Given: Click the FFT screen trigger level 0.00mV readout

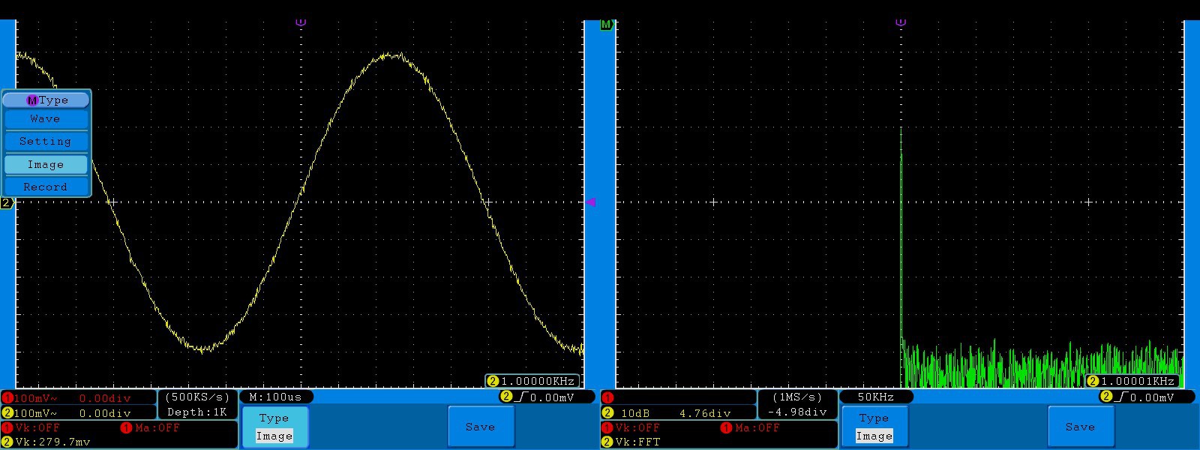Looking at the screenshot, I should pos(1151,397).
